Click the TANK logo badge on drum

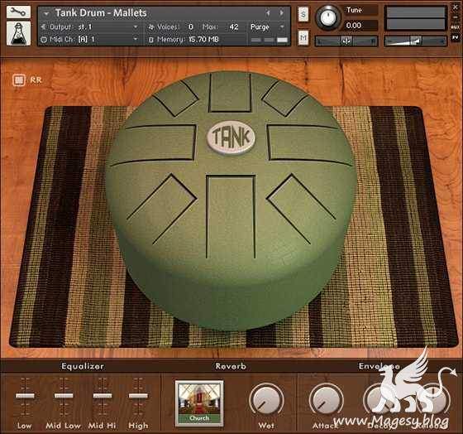pyautogui.click(x=231, y=137)
